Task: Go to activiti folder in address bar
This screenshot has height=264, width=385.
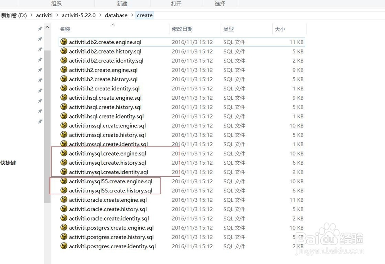Action: coord(44,15)
